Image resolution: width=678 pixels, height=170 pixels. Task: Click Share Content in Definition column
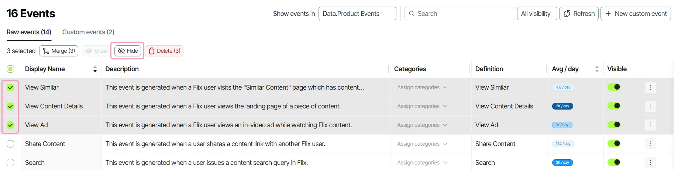tap(495, 144)
